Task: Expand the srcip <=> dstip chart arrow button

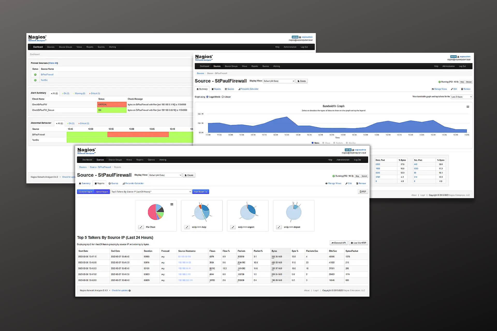Action: [x=187, y=227]
